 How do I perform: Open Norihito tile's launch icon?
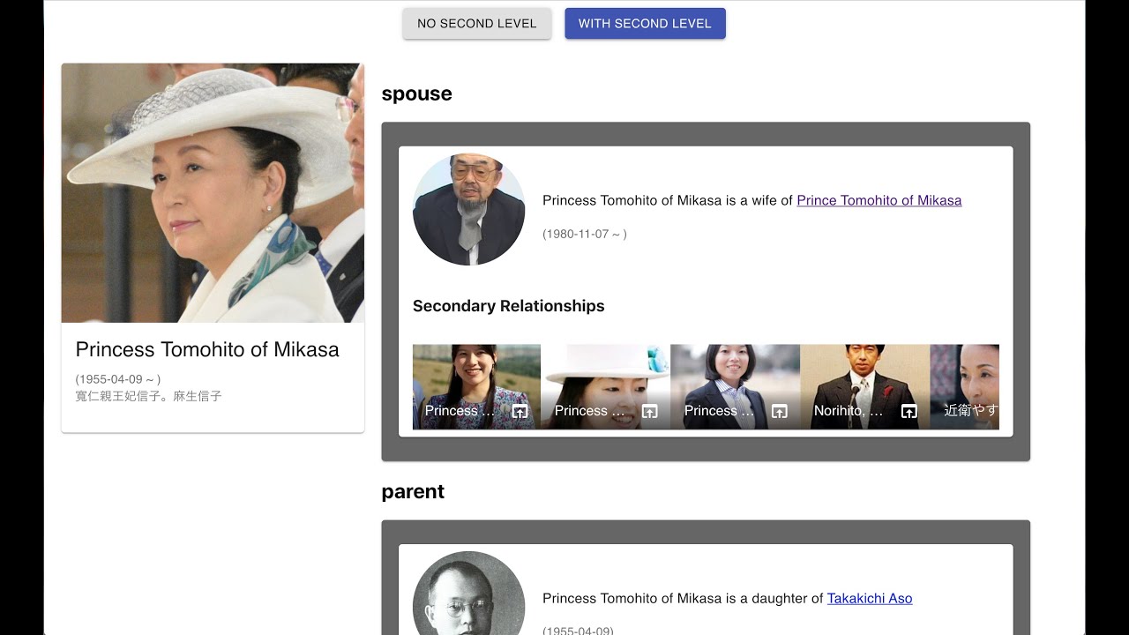[909, 411]
